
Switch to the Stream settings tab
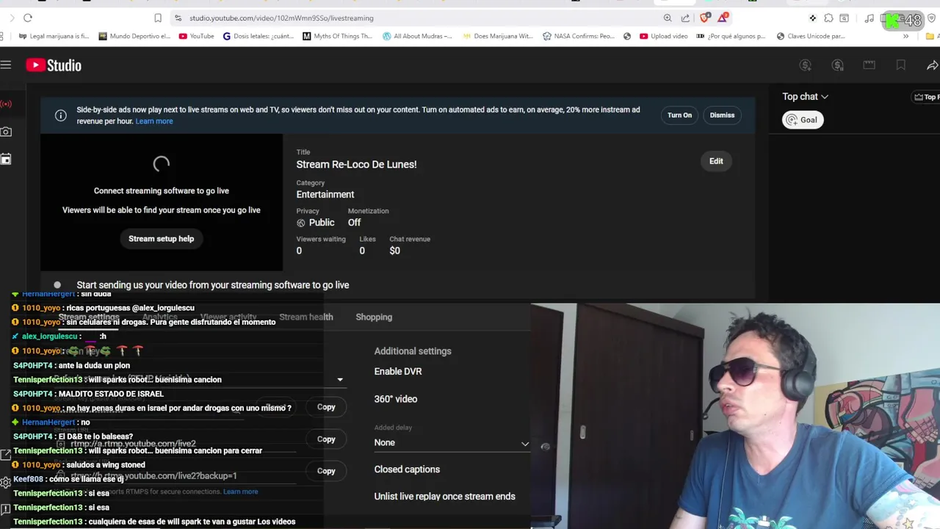pos(89,317)
